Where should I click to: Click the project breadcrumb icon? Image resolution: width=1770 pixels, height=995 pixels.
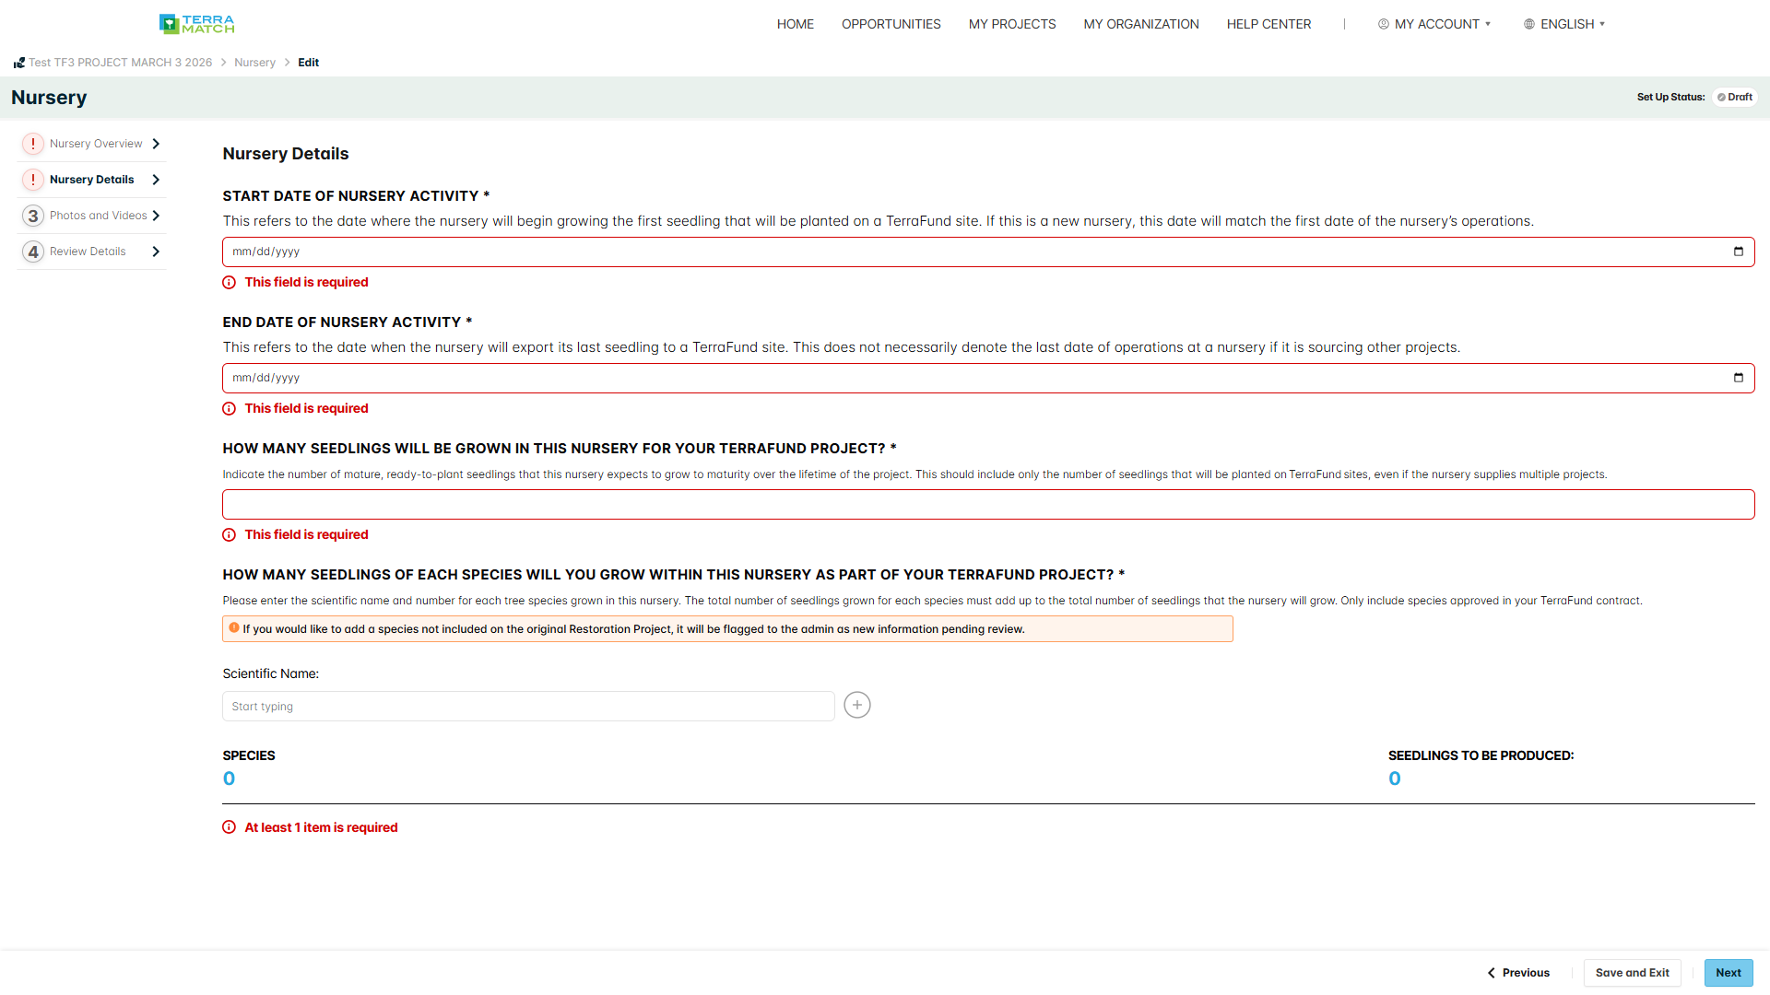pos(18,63)
